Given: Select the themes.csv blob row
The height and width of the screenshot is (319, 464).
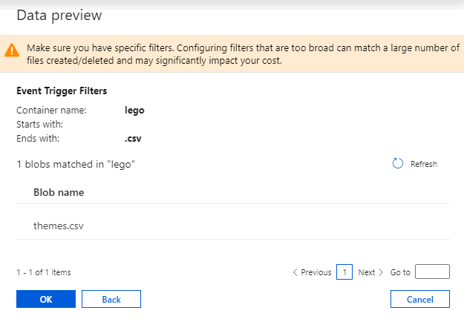Looking at the screenshot, I should pyautogui.click(x=59, y=226).
